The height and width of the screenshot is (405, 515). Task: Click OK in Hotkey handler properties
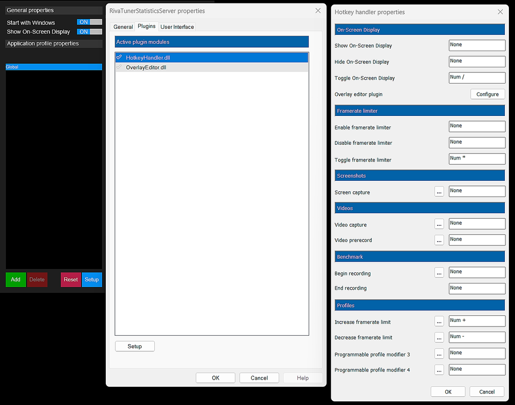tap(448, 391)
